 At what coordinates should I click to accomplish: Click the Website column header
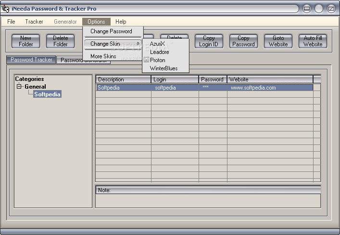(x=270, y=79)
